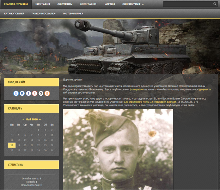Viewport: 220px width, 190px height.
Task: Click the Пн weekday column header
Action: pos(12,125)
